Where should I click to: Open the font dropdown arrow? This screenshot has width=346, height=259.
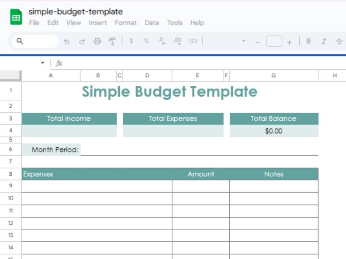pos(243,41)
